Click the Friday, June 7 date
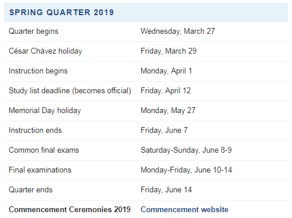292x218 pixels. (164, 131)
